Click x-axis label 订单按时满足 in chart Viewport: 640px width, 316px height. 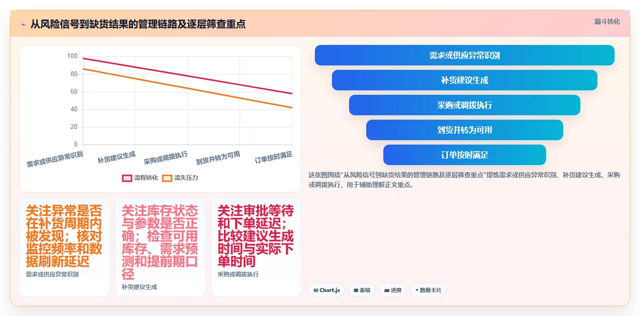[273, 157]
